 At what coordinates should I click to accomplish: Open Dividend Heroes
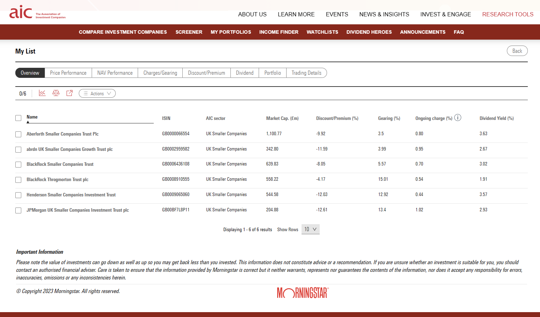point(369,32)
